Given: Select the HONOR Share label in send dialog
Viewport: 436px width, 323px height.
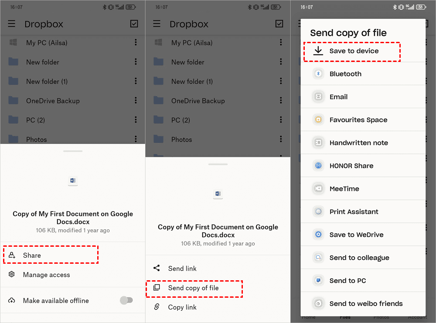Looking at the screenshot, I should click(351, 166).
